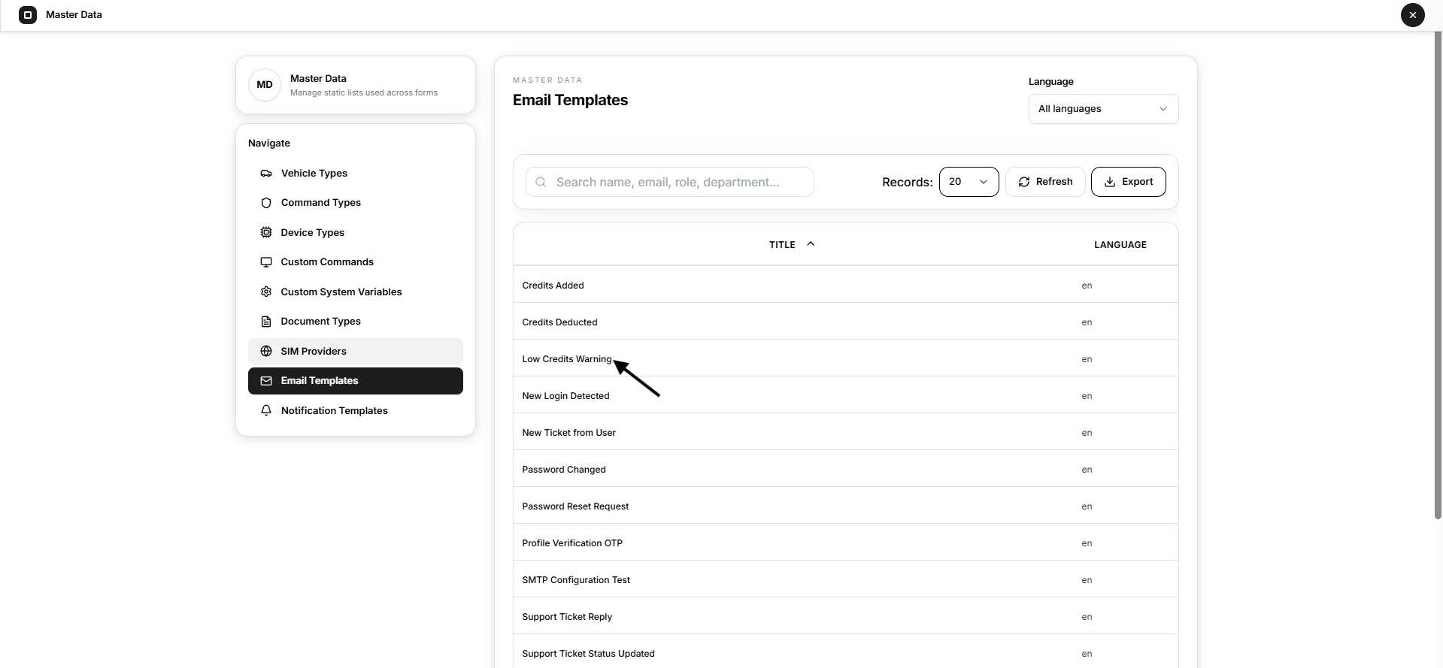Click the magnifier icon in search box
Image resolution: width=1443 pixels, height=668 pixels.
541,182
